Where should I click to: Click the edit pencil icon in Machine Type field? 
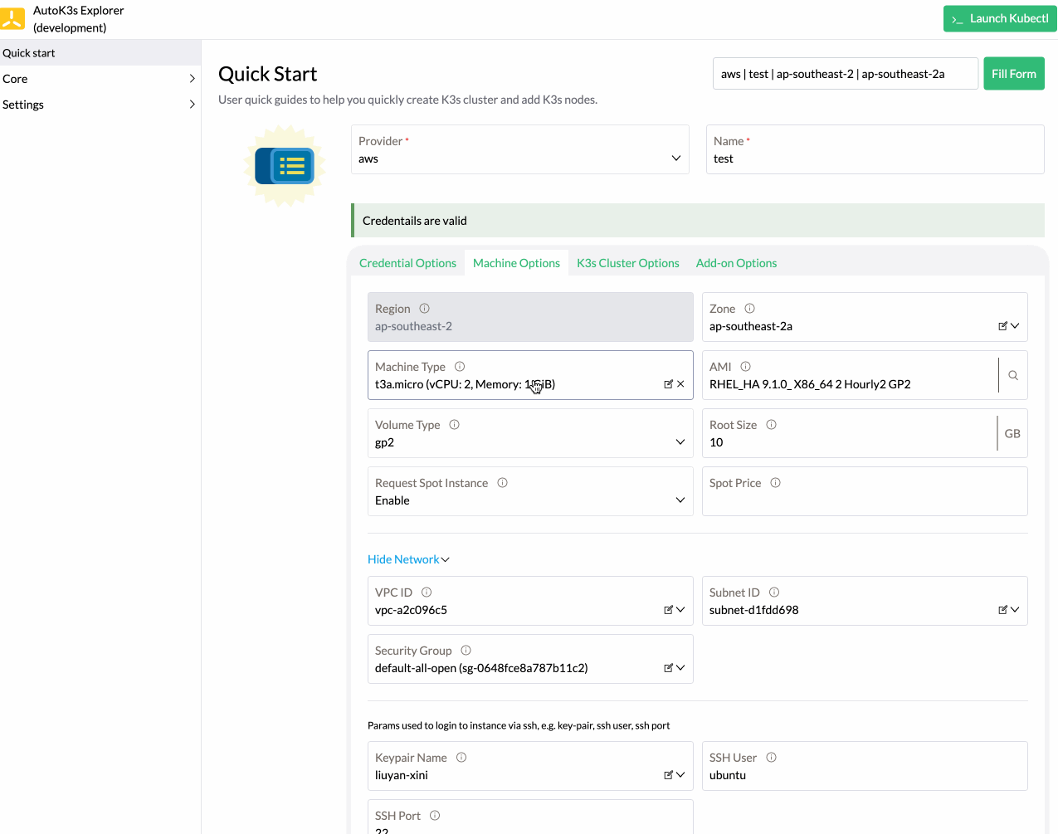pos(667,384)
